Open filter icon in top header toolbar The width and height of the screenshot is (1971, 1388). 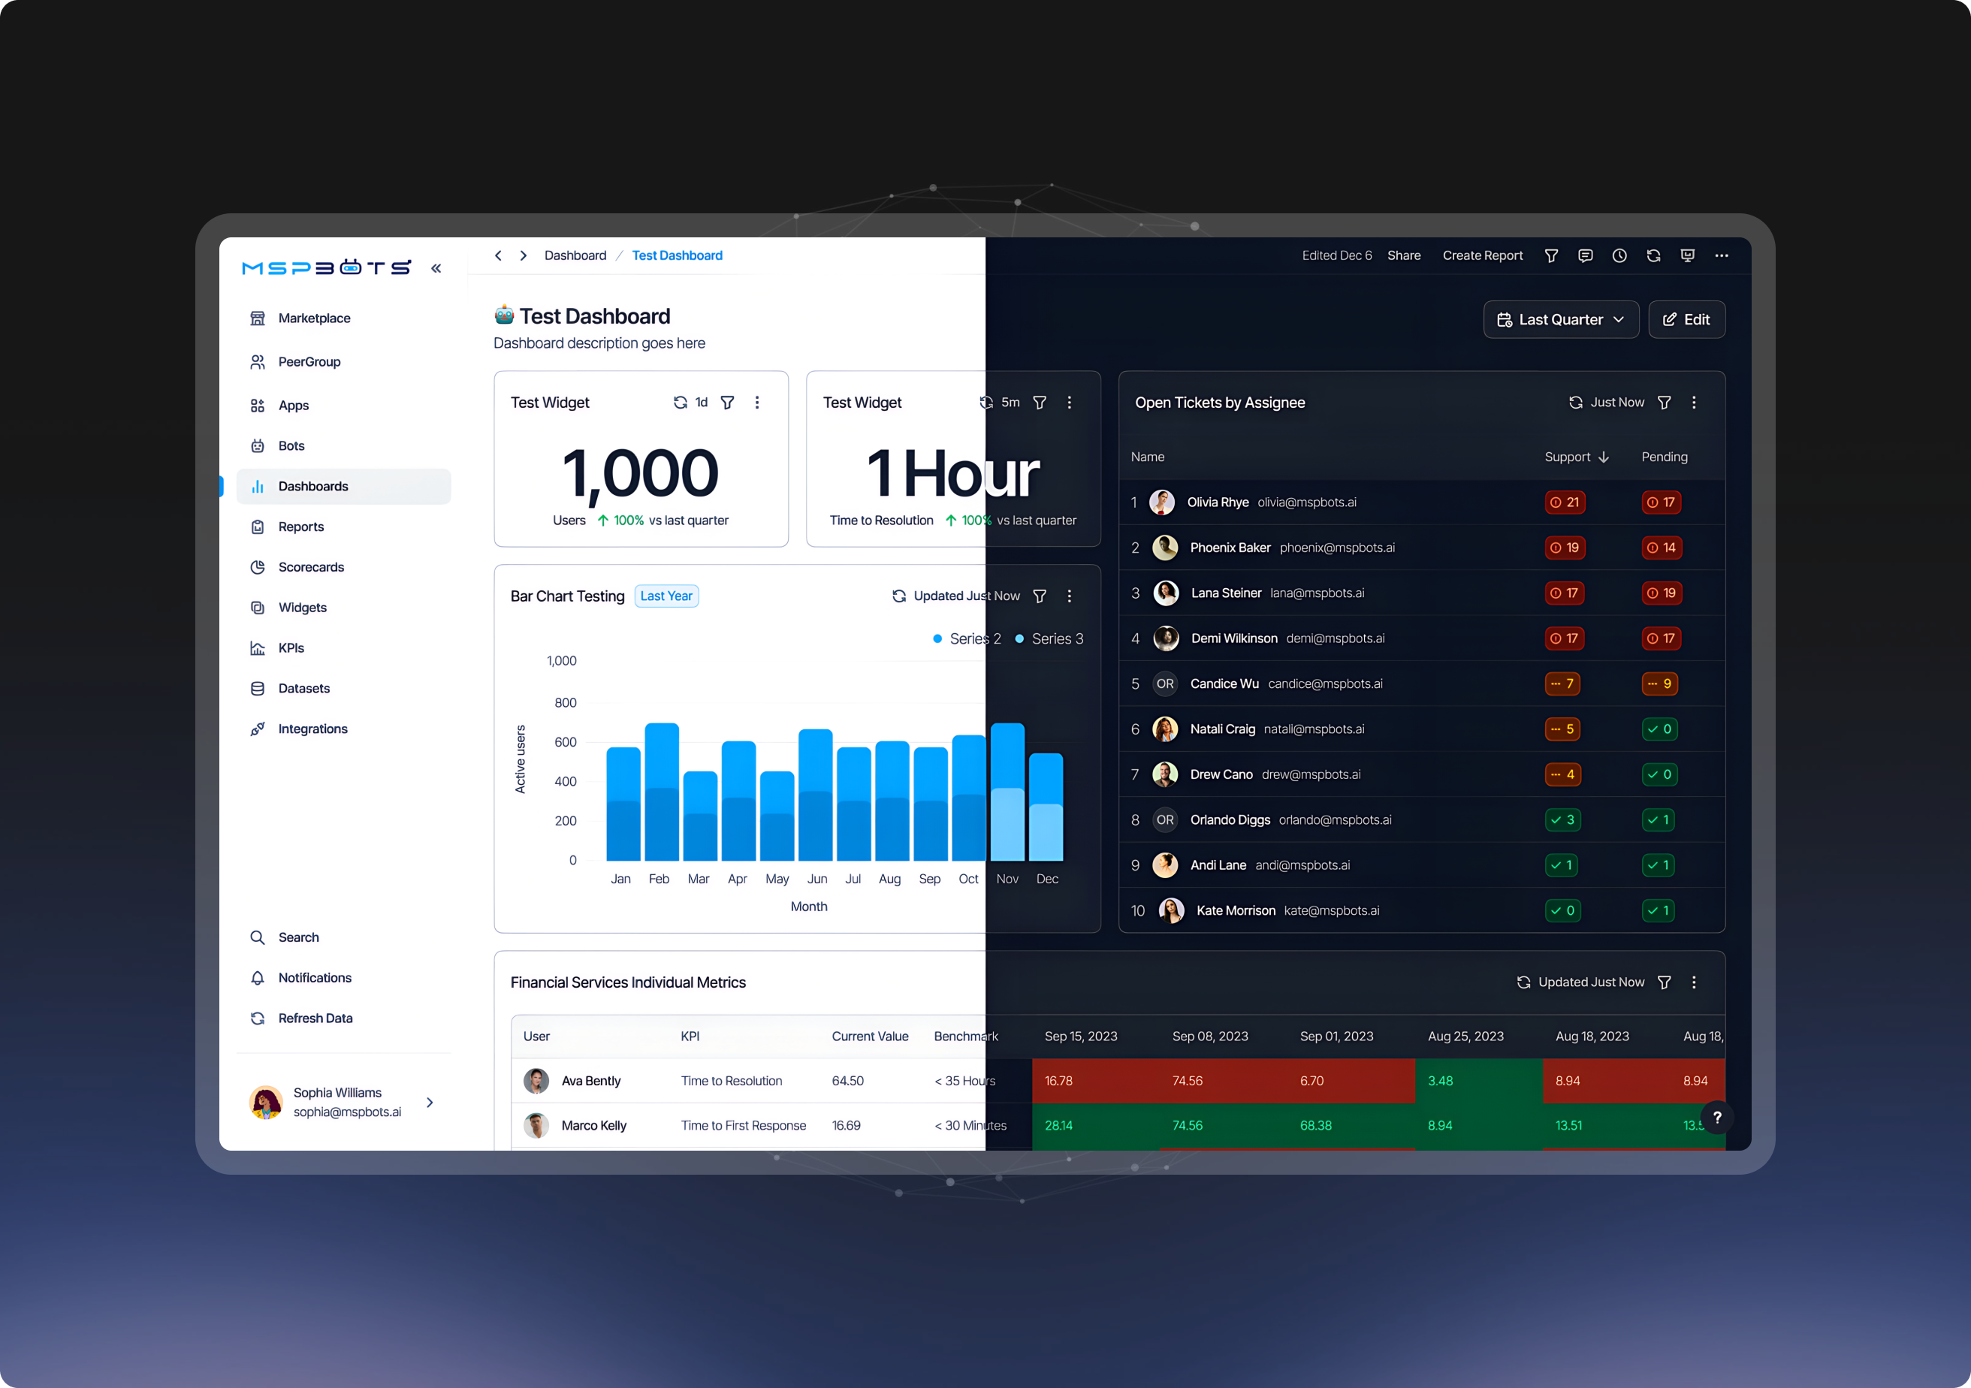1551,256
